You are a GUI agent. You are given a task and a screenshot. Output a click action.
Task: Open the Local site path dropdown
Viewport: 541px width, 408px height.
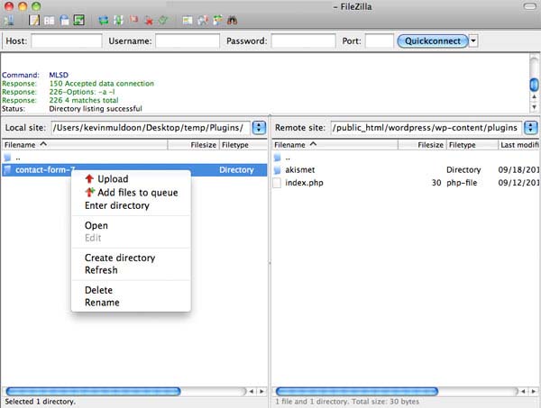259,128
